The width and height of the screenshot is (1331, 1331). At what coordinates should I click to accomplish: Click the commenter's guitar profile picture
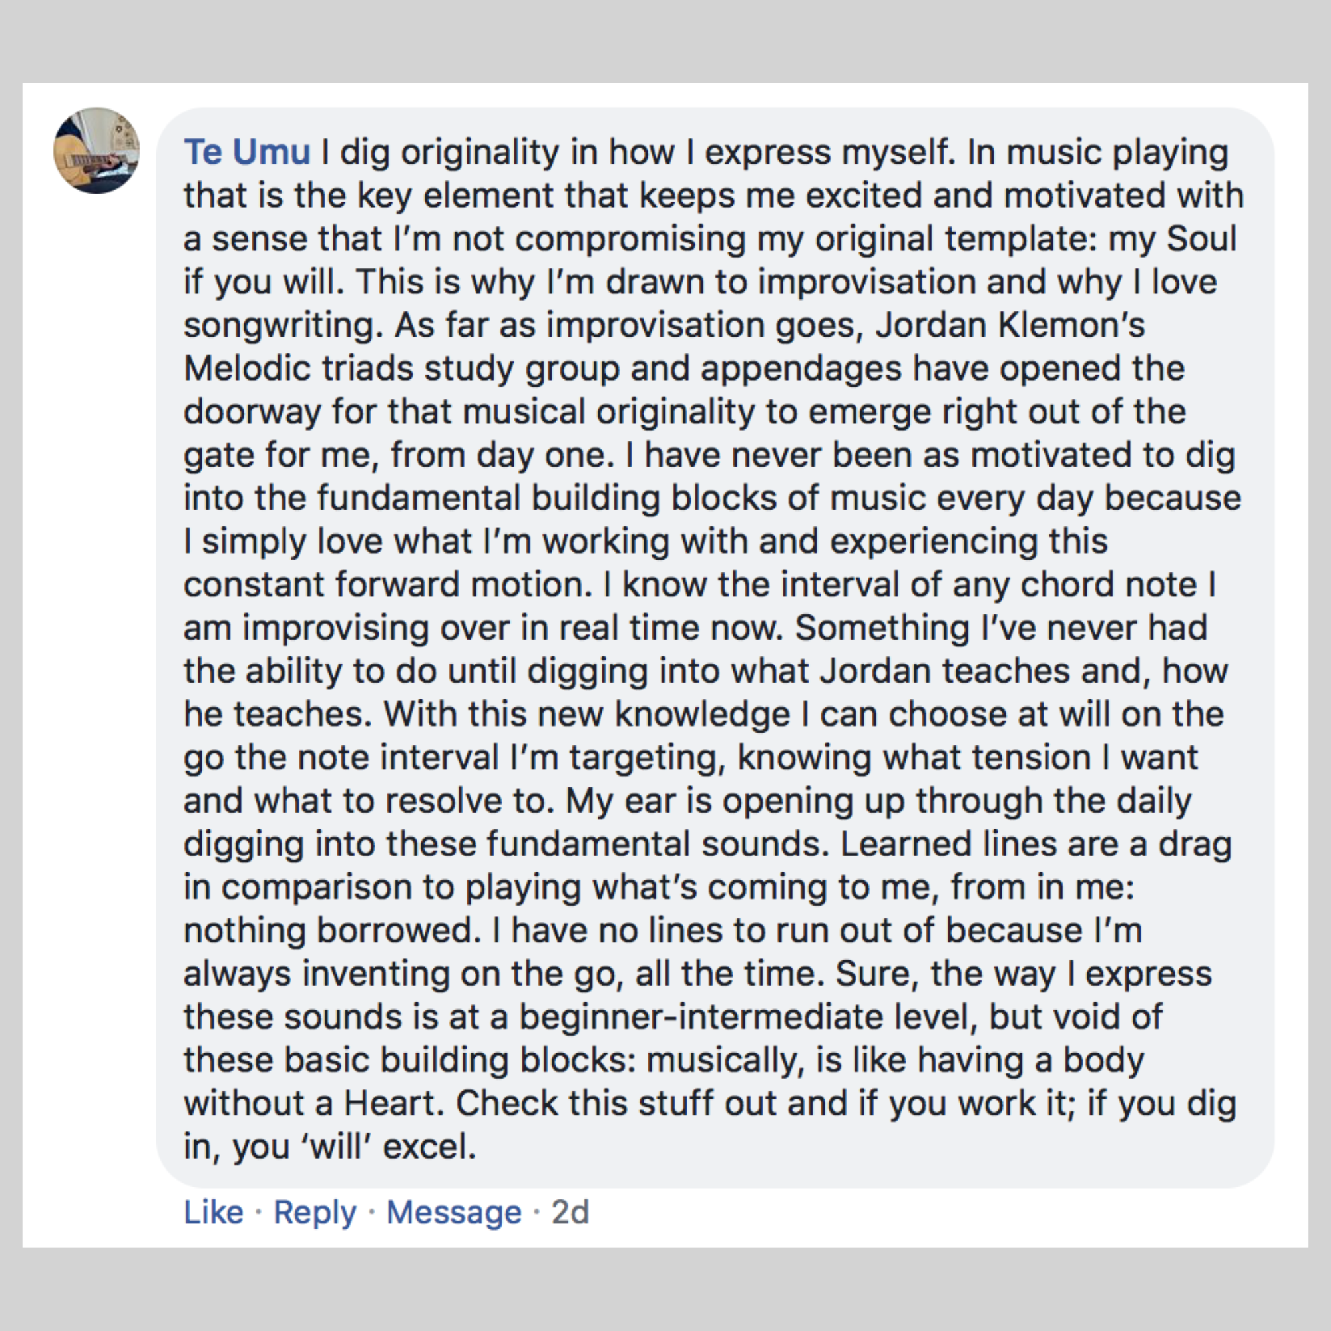96,150
